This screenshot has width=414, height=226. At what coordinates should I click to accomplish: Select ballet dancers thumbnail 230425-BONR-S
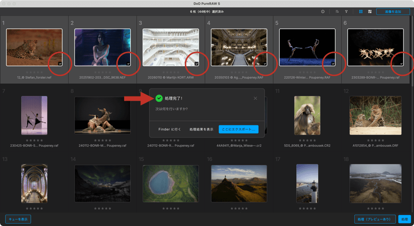34,115
